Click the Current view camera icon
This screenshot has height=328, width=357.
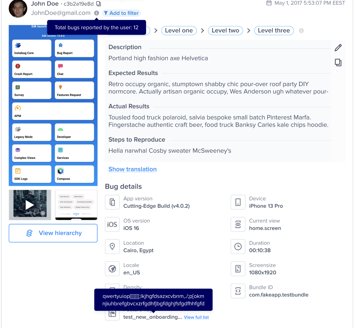tap(238, 224)
